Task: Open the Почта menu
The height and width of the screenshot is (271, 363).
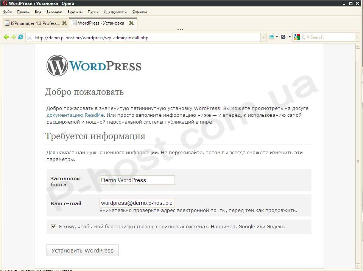Action: click(93, 12)
